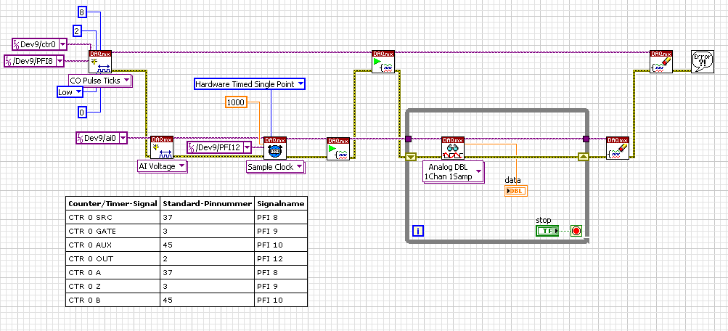The height and width of the screenshot is (331, 728).
Task: Click the CTR 0 B table cell
Action: (x=113, y=301)
